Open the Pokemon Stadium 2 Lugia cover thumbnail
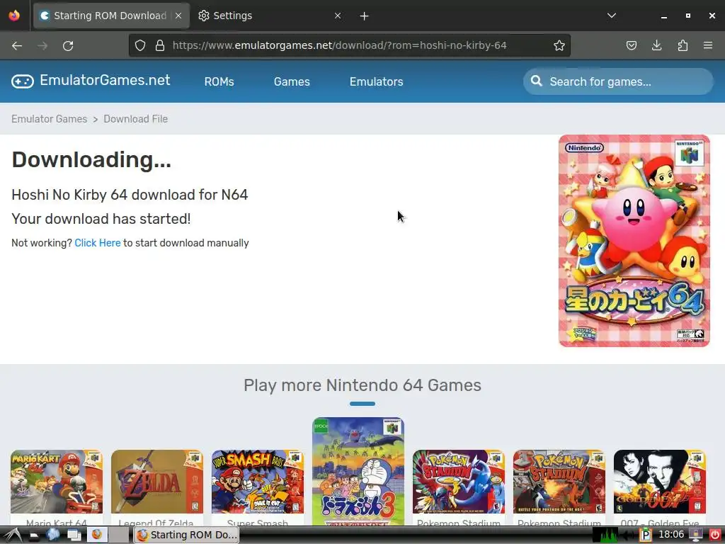 coord(459,482)
